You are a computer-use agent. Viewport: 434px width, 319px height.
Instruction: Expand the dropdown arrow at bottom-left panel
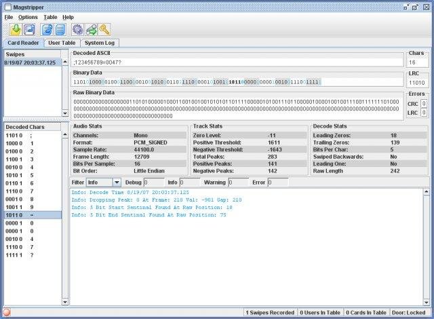66,300
